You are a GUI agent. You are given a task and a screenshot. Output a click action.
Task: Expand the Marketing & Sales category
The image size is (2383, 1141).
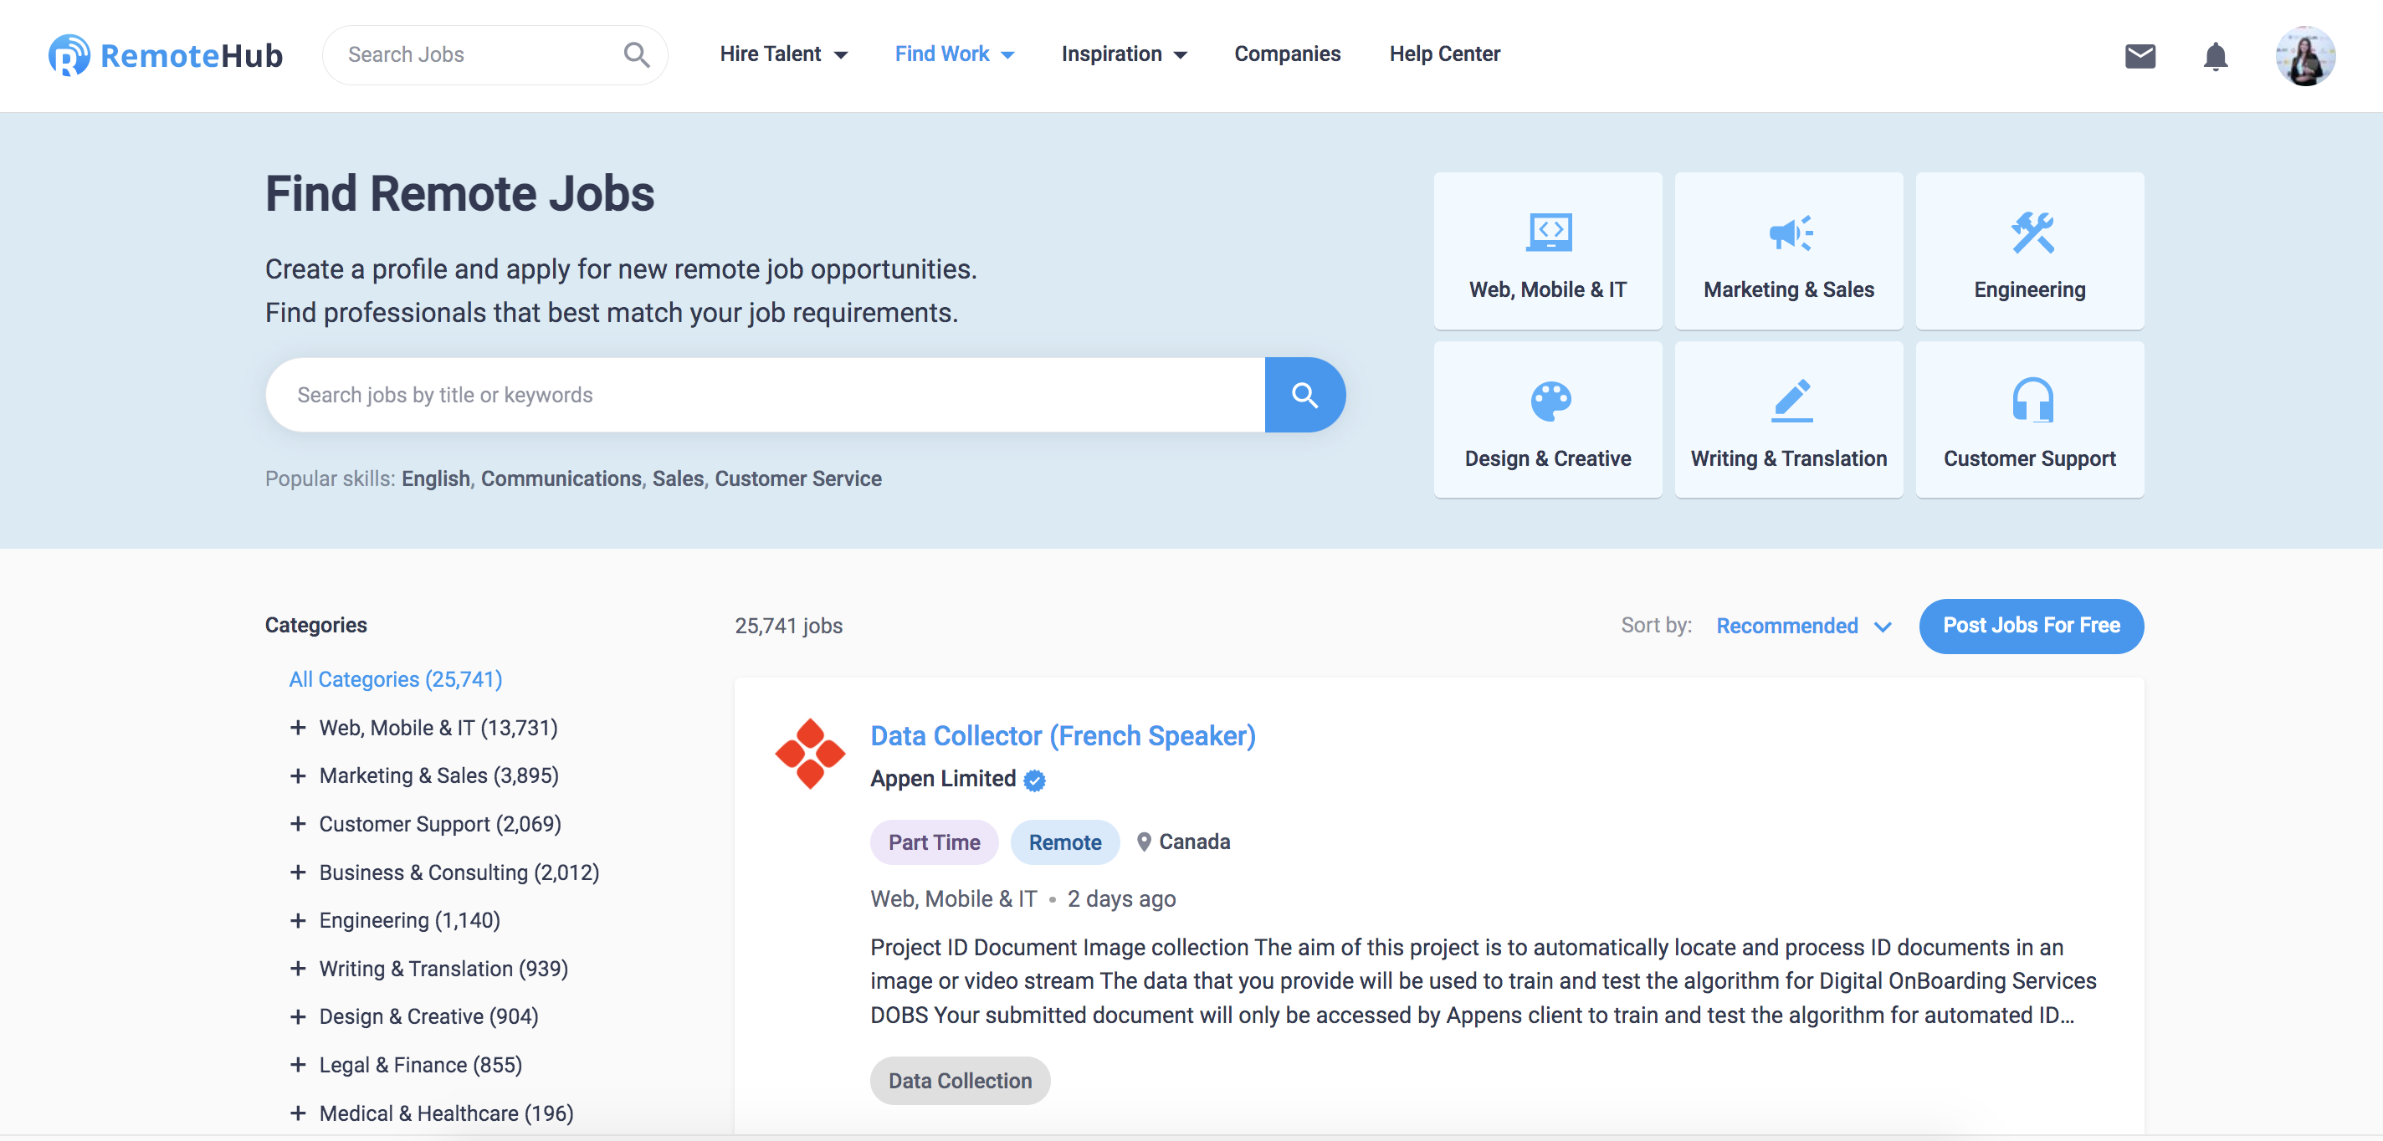click(298, 775)
